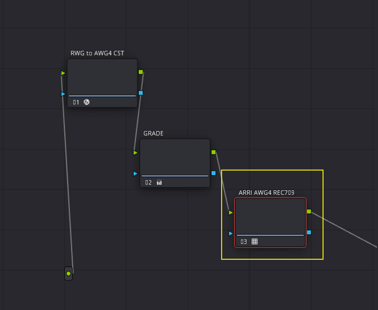Click node number "02"
The width and height of the screenshot is (378, 310).
pos(148,183)
